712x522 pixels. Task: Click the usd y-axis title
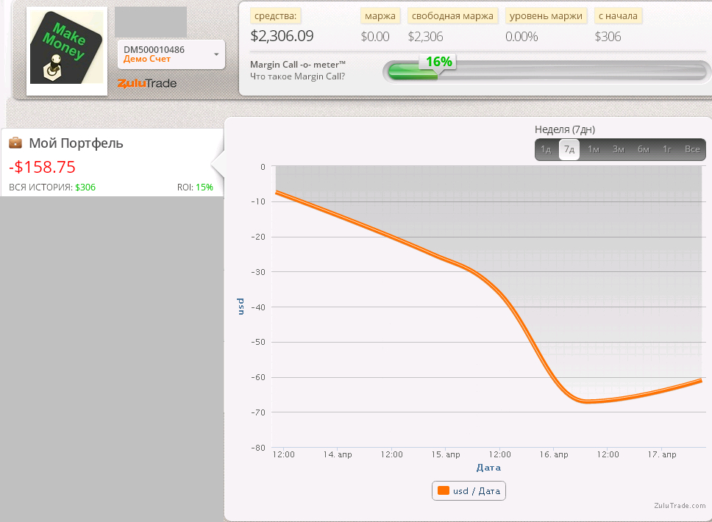coord(241,307)
